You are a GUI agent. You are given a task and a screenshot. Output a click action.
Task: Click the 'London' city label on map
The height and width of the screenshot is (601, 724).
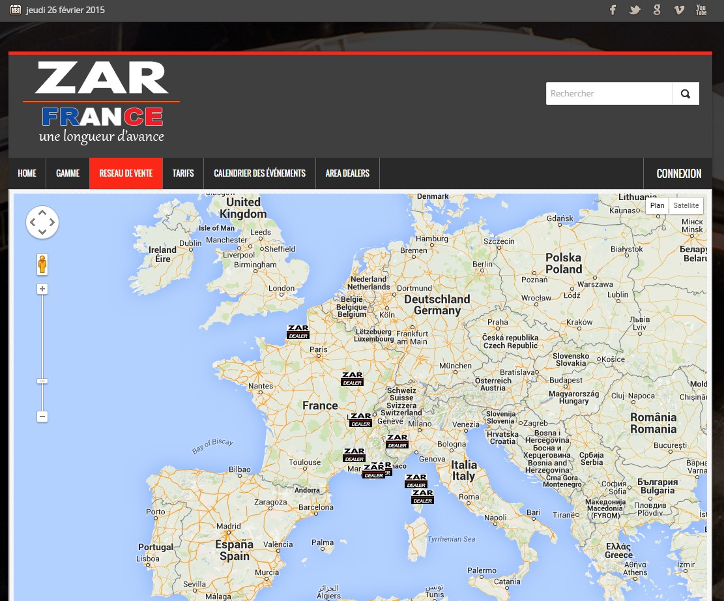tap(282, 288)
